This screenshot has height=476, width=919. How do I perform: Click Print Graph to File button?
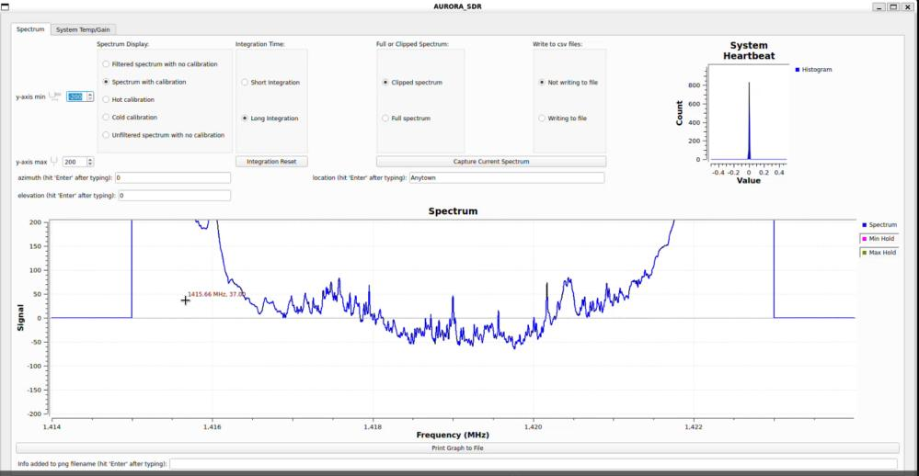click(457, 448)
